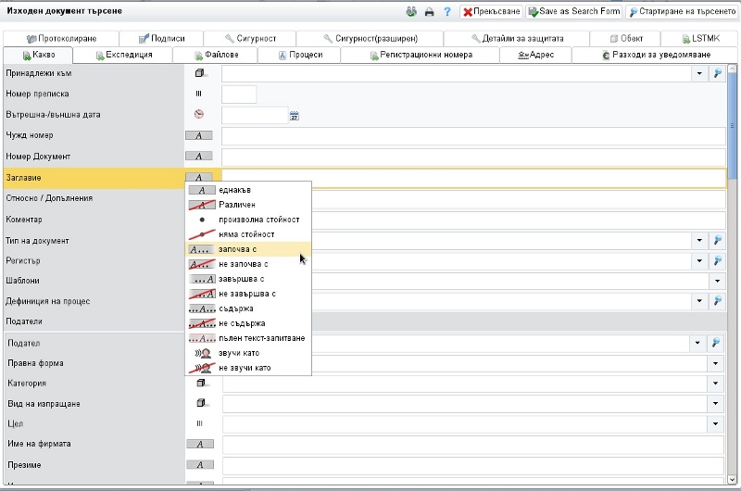The width and height of the screenshot is (741, 491).
Task: Choose не съдържа operator in menu
Action: click(248, 323)
